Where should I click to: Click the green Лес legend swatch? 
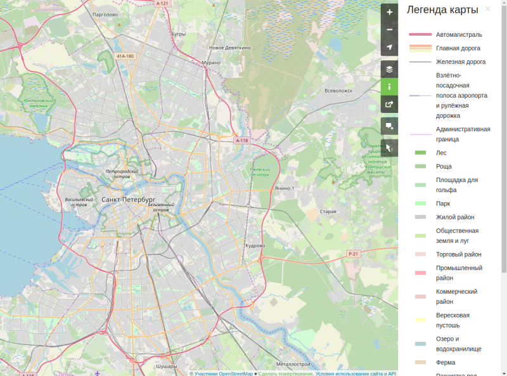click(419, 152)
